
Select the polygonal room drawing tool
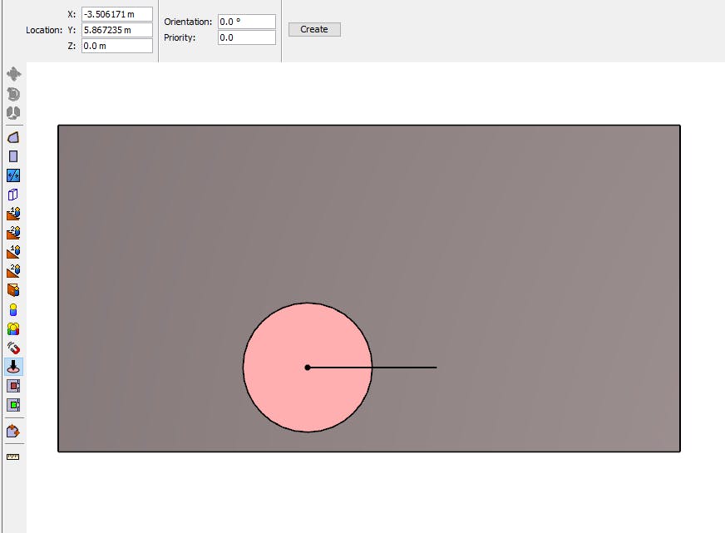click(x=13, y=137)
